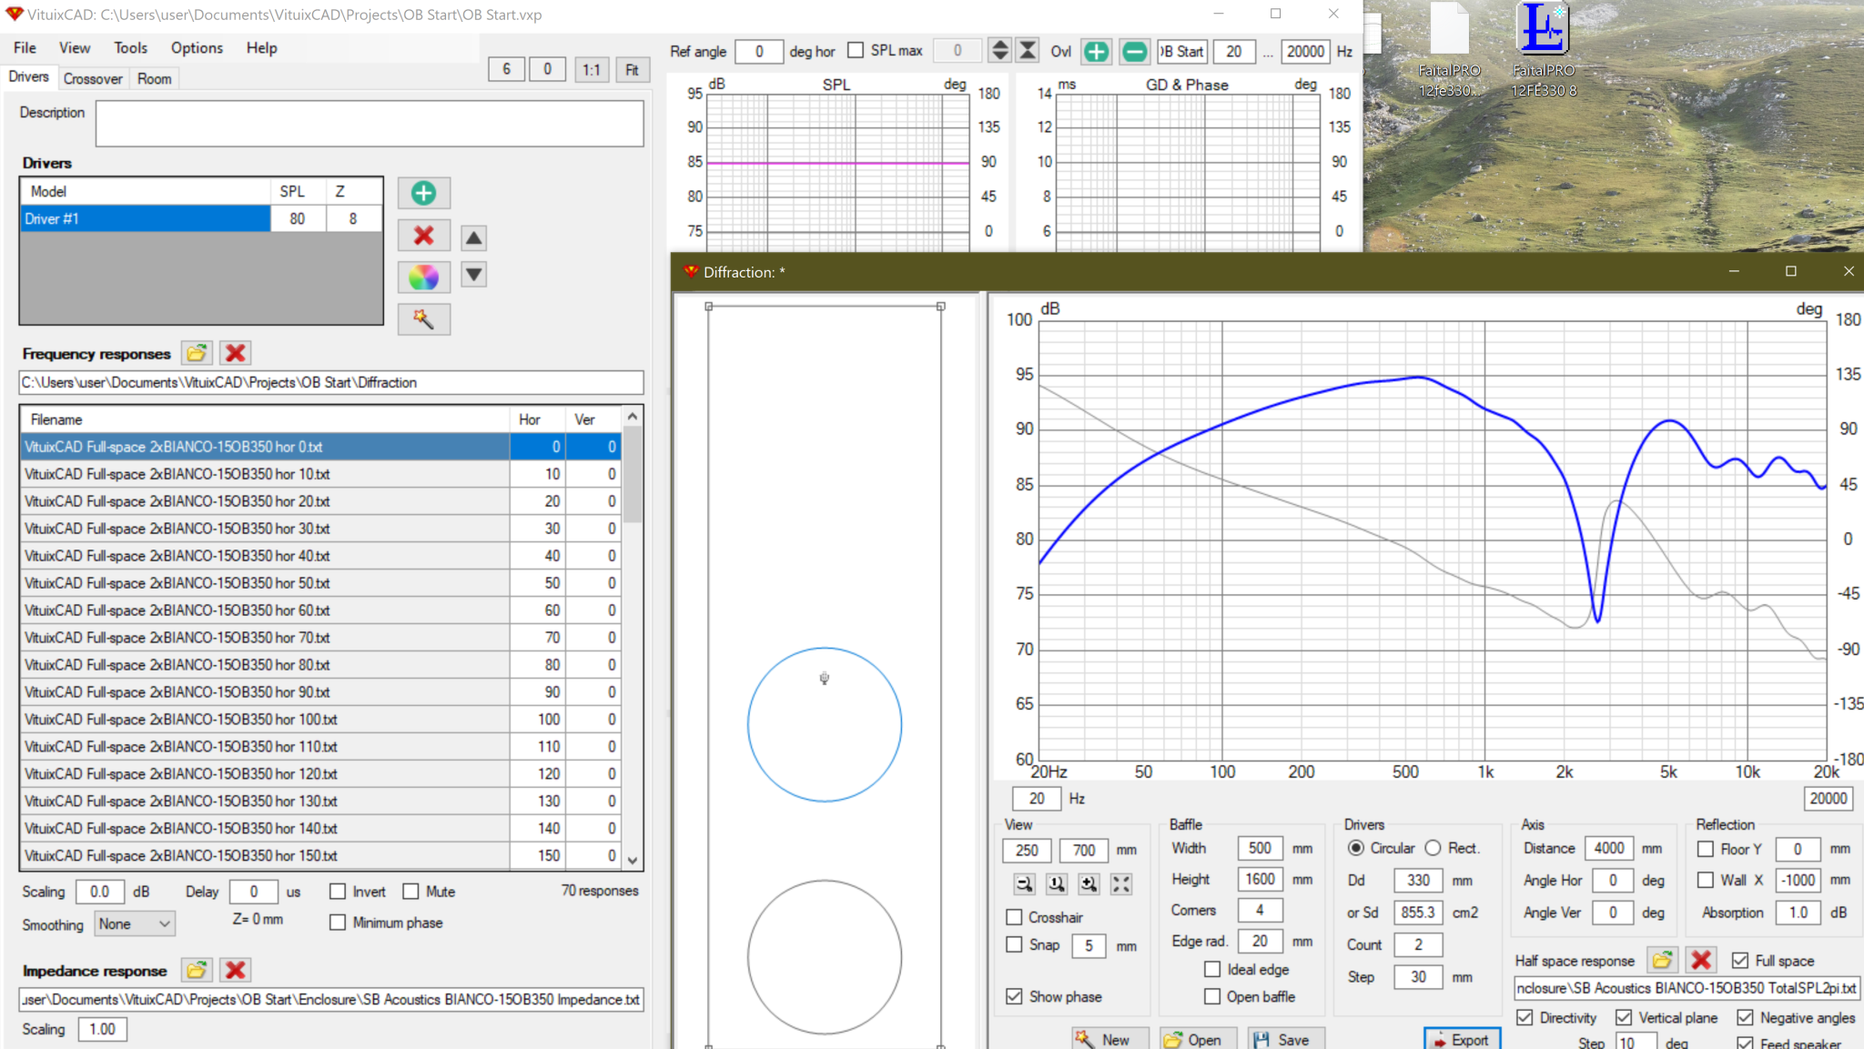Move Driver #1 down in list
Viewport: 1864px width, 1049px height.
click(473, 274)
